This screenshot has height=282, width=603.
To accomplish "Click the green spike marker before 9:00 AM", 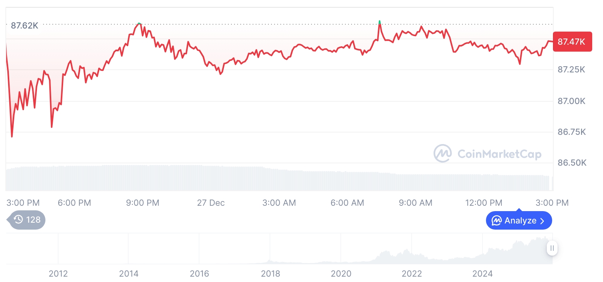I will point(380,22).
